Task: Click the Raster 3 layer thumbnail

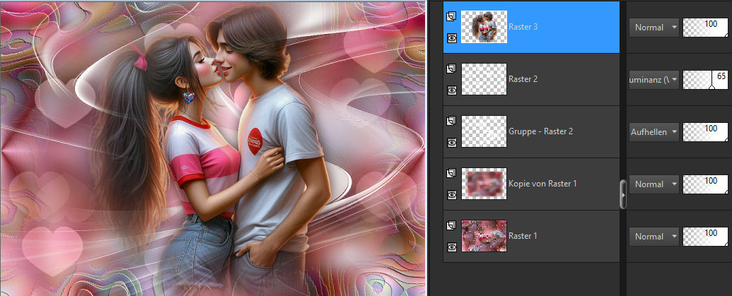Action: click(484, 28)
